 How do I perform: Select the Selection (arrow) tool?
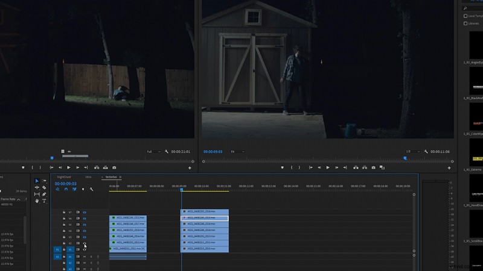(37, 181)
